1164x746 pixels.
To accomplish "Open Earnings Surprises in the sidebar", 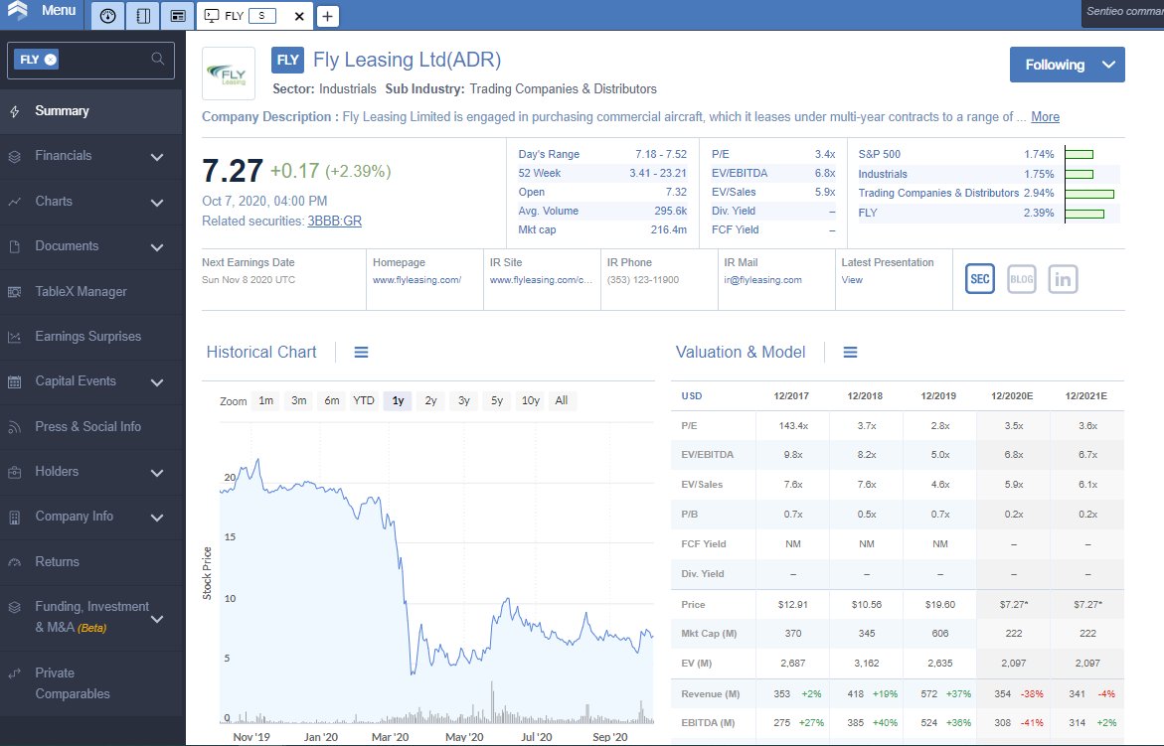I will pyautogui.click(x=87, y=337).
